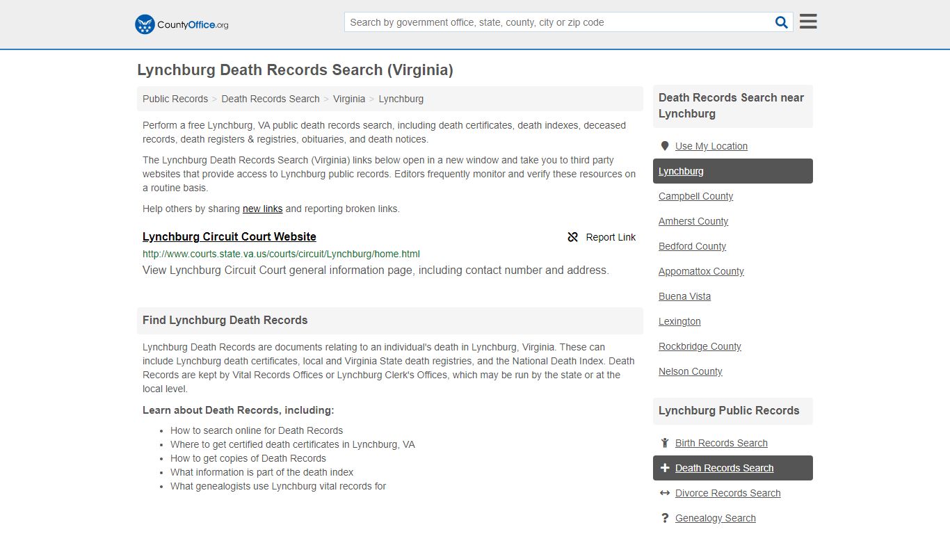This screenshot has height=534, width=950.
Task: Click the Lynchburg Death Records Search page title
Action: (295, 70)
